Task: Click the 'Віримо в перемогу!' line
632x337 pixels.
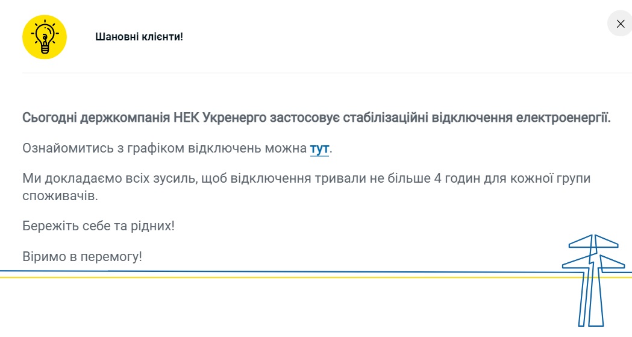Action: [x=82, y=256]
